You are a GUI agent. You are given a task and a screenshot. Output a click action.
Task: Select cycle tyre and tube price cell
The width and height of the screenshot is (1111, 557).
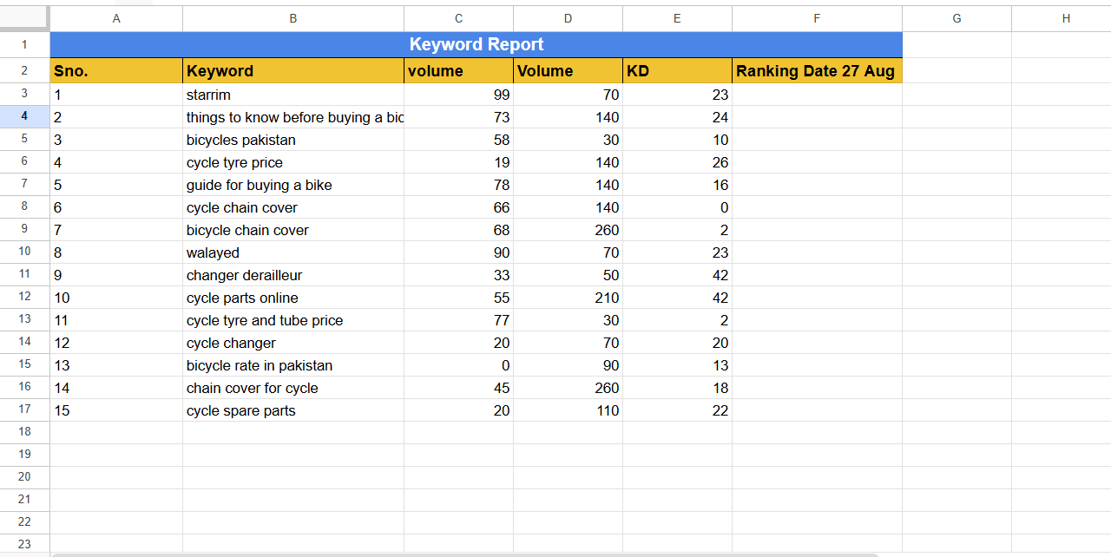(293, 320)
